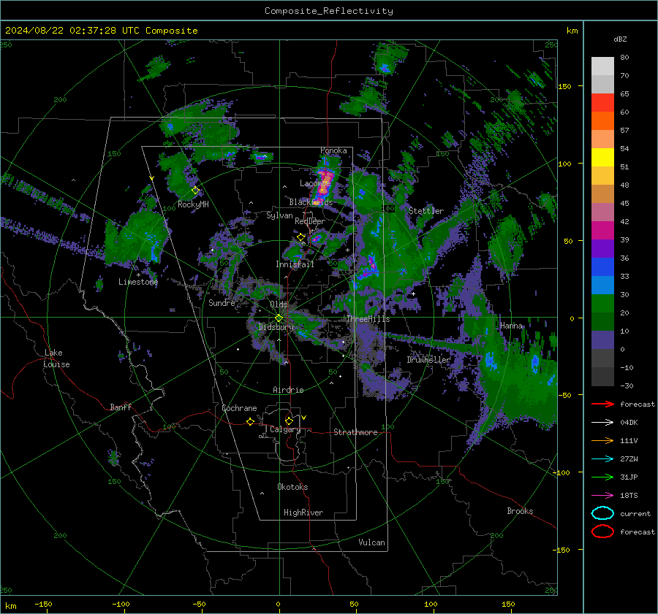Pick the magenta 39–42 dBZ swatch
Viewport: 658px width, 614px height.
602,231
